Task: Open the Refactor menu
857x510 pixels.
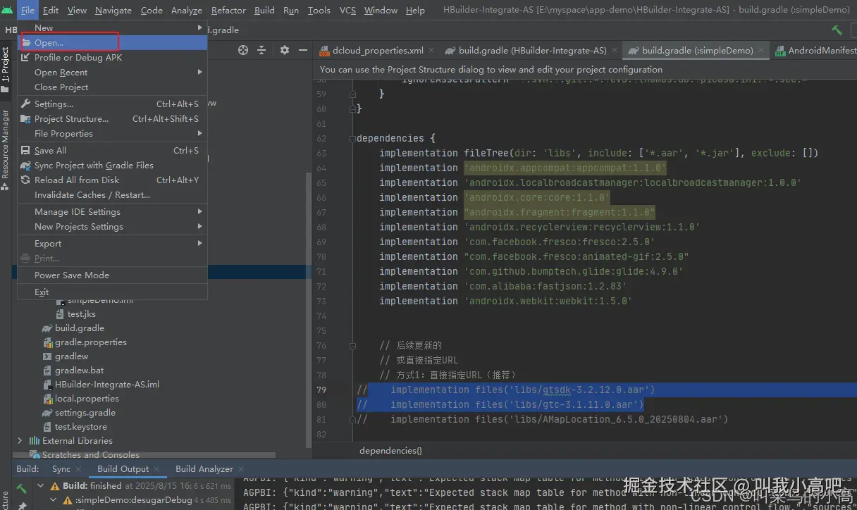Action: [x=228, y=10]
